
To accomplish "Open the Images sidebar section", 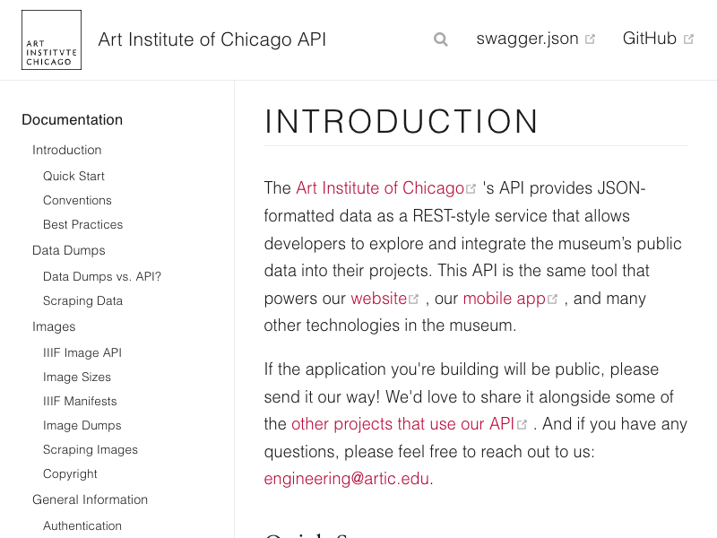I will [x=54, y=326].
